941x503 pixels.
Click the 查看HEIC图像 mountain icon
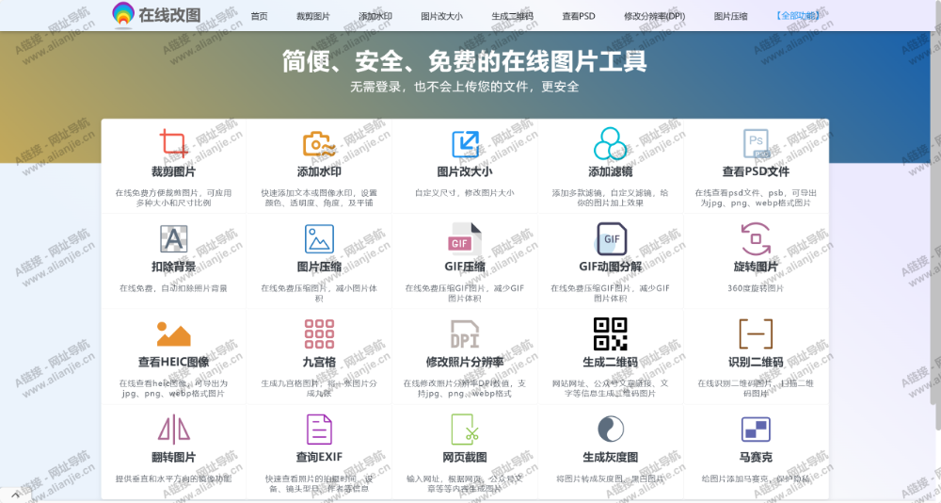(173, 334)
